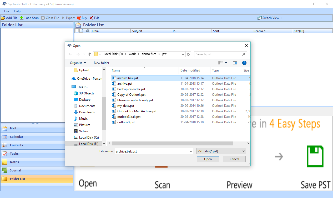Click the New folder button
This screenshot has height=198, width=333.
point(102,63)
